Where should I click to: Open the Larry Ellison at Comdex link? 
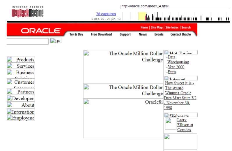point(185,125)
